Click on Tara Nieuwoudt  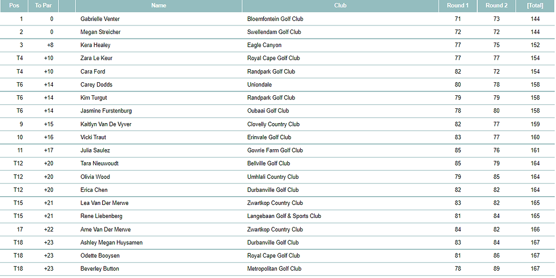pyautogui.click(x=100, y=164)
